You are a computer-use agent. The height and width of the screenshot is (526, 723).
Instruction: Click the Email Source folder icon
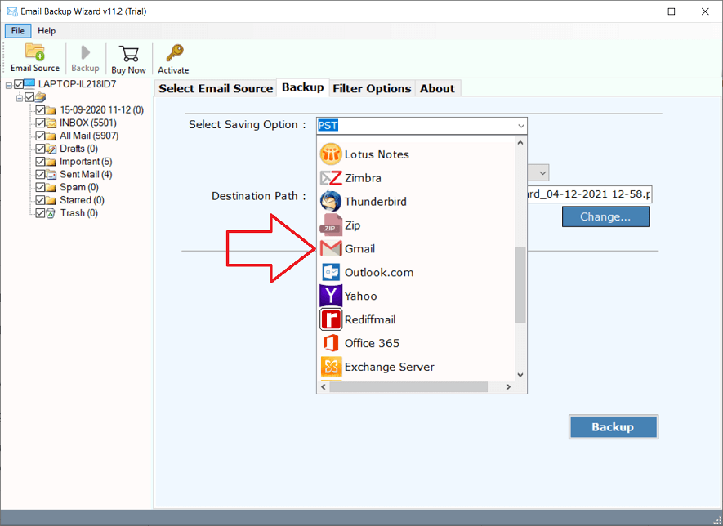[x=34, y=52]
